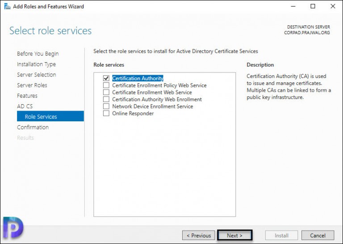343x244 pixels.
Task: Jump to the Confirmation step
Action: point(33,127)
